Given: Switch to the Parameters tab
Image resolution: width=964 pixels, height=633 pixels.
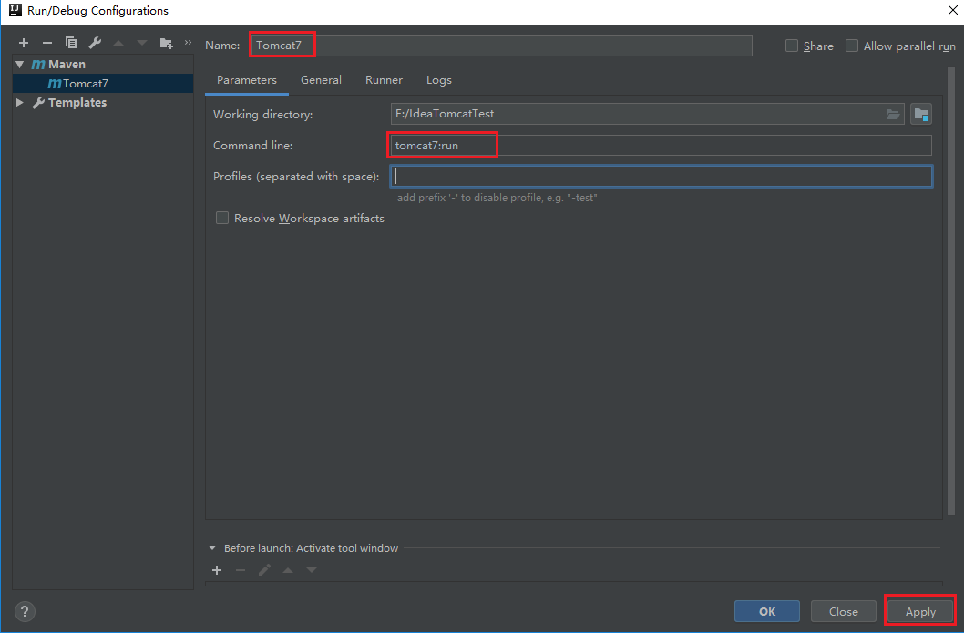Looking at the screenshot, I should pos(247,80).
